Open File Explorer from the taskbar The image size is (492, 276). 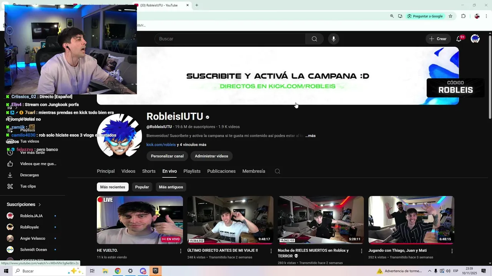[105, 271]
